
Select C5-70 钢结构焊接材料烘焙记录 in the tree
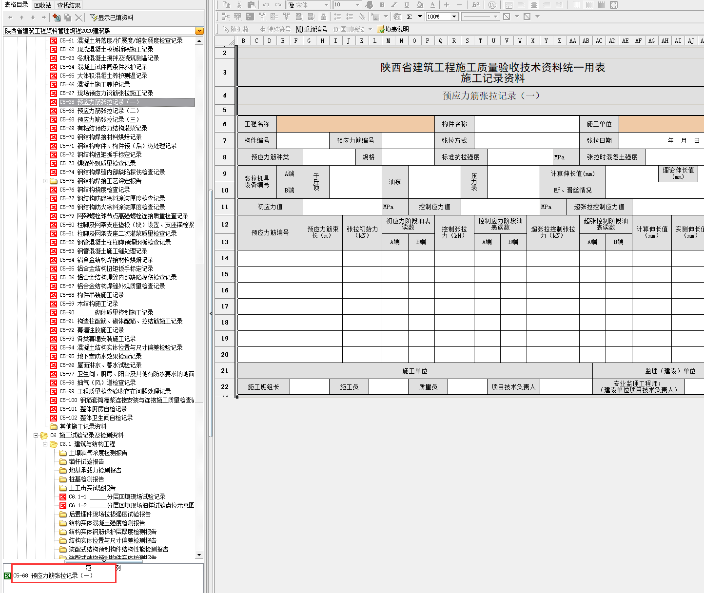click(x=109, y=137)
